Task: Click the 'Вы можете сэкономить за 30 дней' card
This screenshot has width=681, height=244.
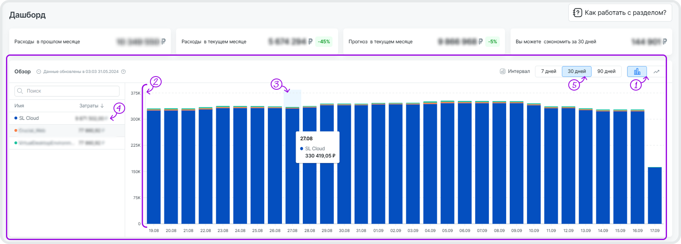Action: pos(591,42)
